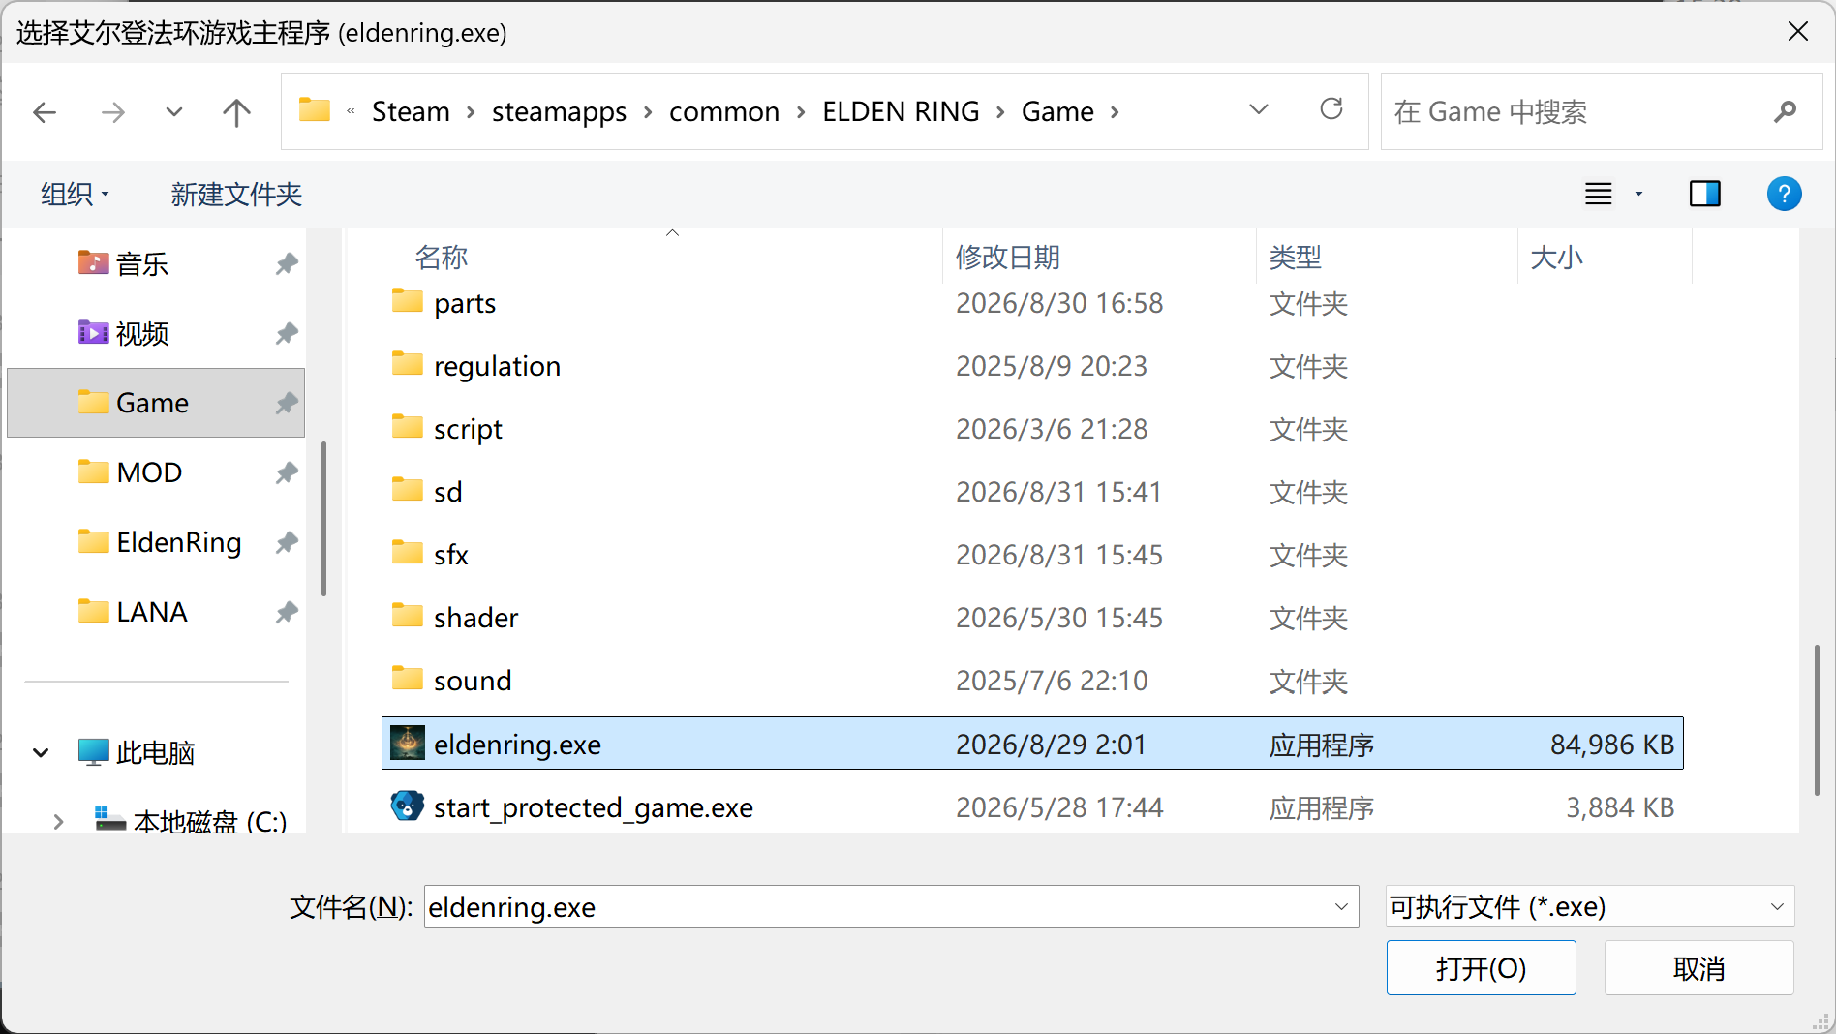Sort by 修改日期 column header
Screen dimensions: 1836x1034
click(x=1007, y=257)
